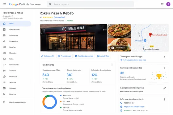This screenshot has width=173, height=115.
Task: Open the pizza photo thumbnail
Action: click(119, 31)
